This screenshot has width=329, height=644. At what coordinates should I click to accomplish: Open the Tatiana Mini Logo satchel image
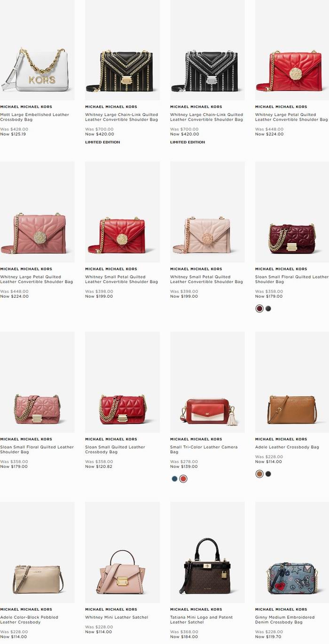pyautogui.click(x=207, y=552)
